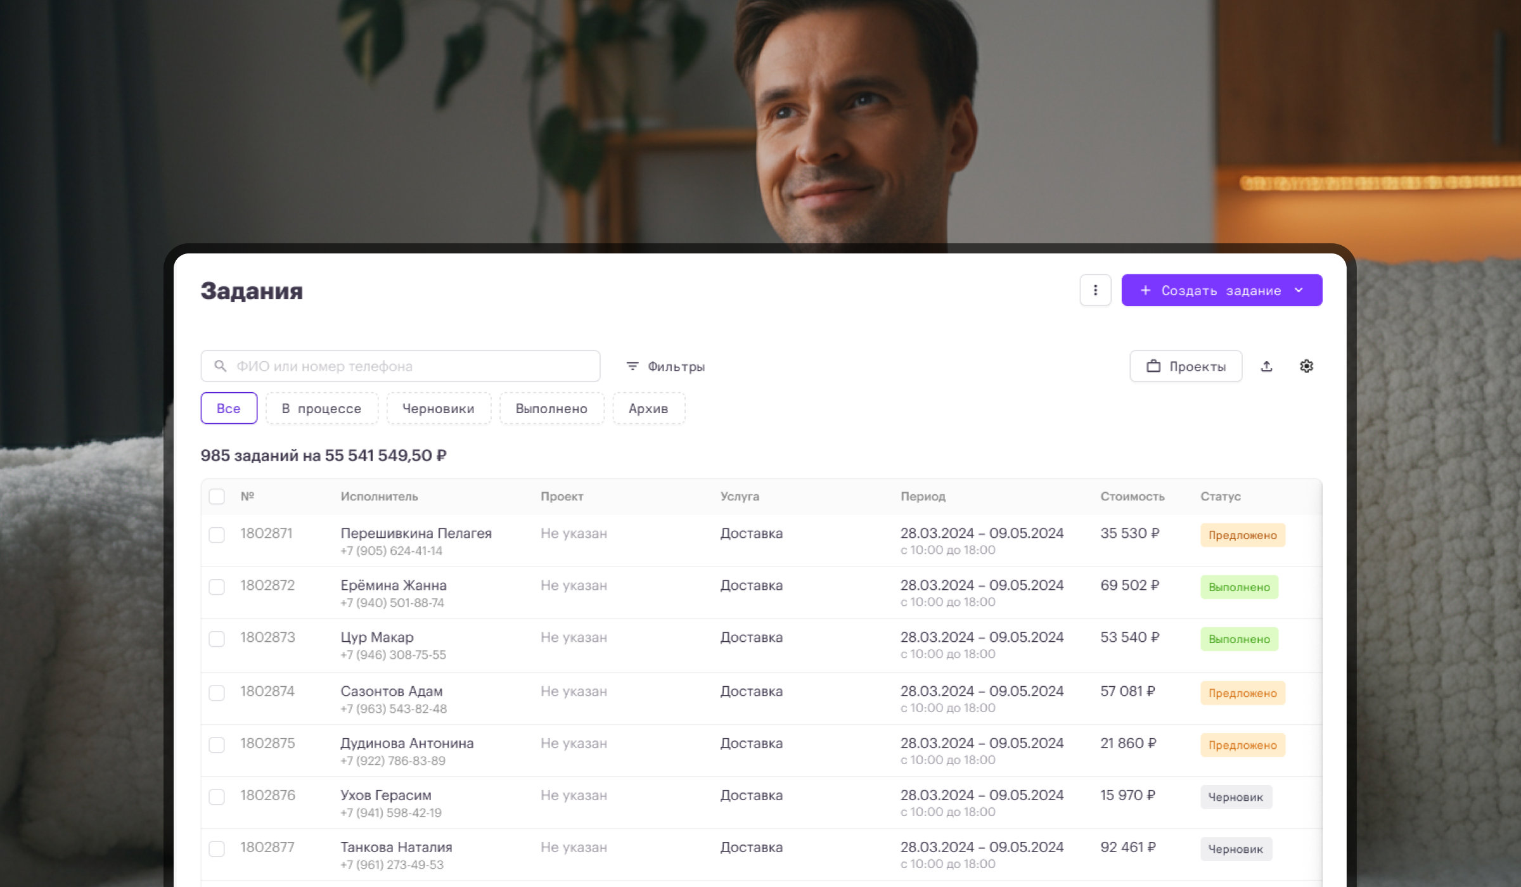Screen dimensions: 1521x887
Task: Click the filter lines icon
Action: tap(632, 366)
